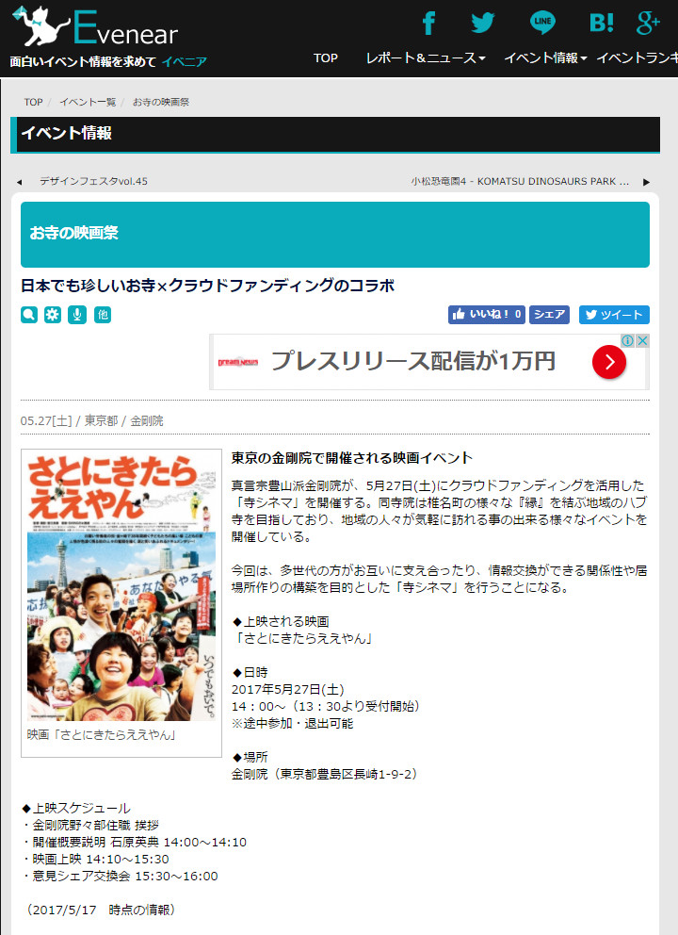
Task: Click the Hatena B! bookmark icon
Action: click(601, 23)
